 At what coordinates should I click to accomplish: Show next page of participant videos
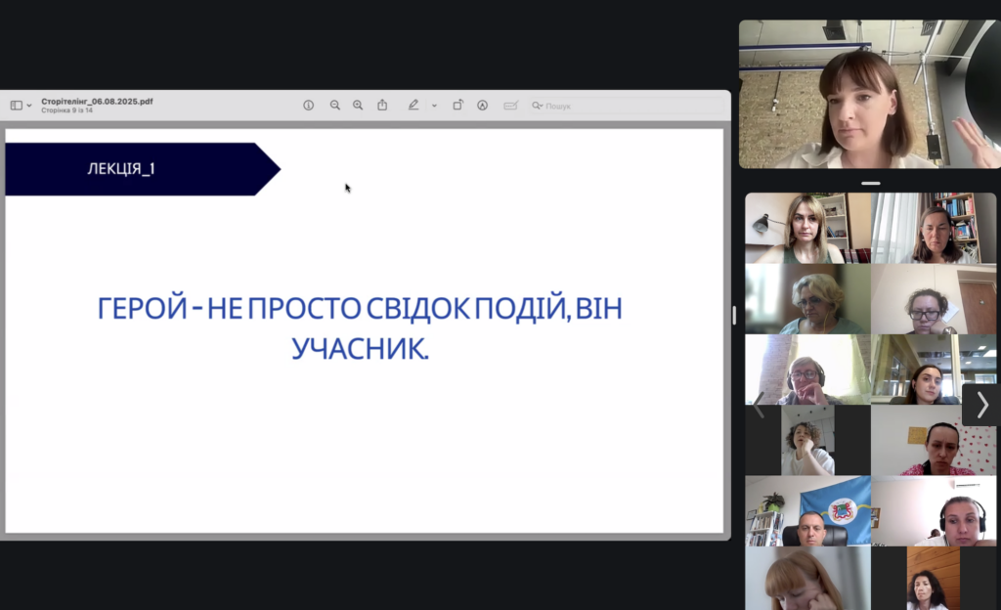[x=981, y=405]
